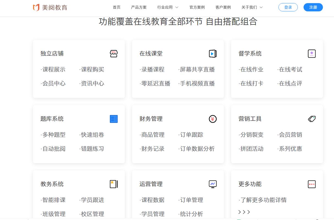Click the 更多功能 three-dots icon
Screen dimensions: 334x220
[x=312, y=184]
